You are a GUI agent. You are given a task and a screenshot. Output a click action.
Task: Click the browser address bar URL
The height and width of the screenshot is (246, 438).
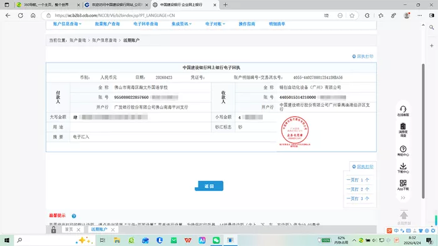click(115, 16)
